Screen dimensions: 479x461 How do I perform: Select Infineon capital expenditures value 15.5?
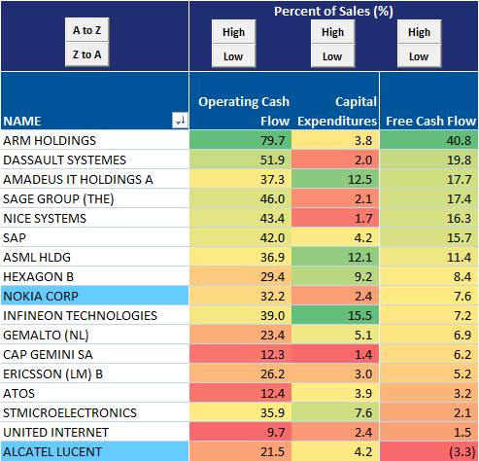click(x=335, y=315)
